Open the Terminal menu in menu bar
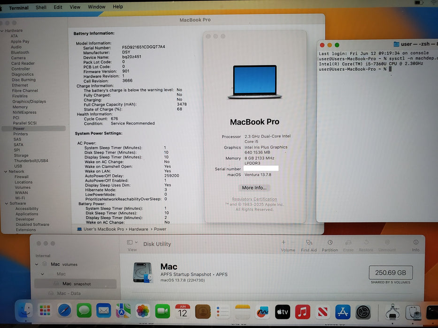438x328 pixels. (x=18, y=8)
